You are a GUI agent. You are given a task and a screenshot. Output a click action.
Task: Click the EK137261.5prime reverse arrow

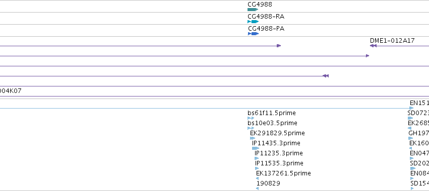(x=257, y=178)
